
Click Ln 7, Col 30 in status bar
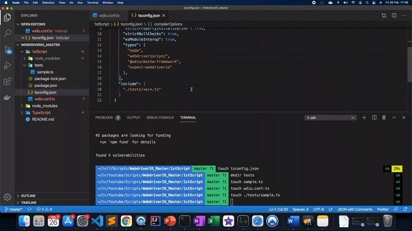(x=278, y=209)
